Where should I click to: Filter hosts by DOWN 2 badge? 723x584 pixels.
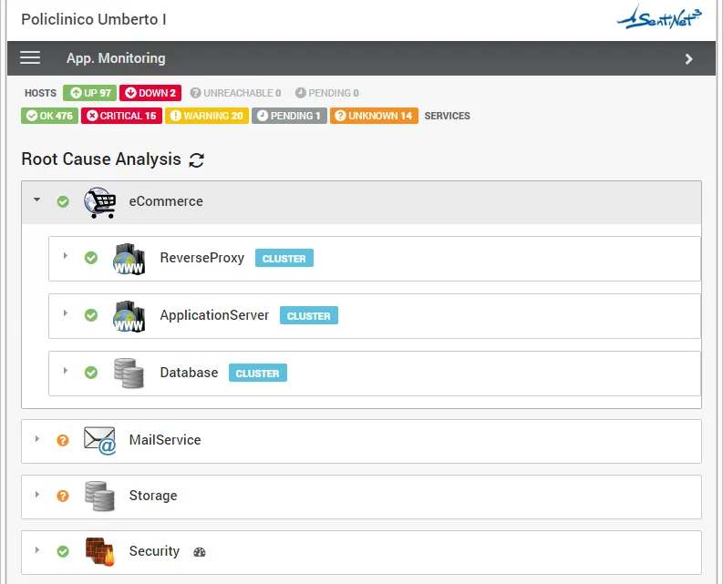150,93
